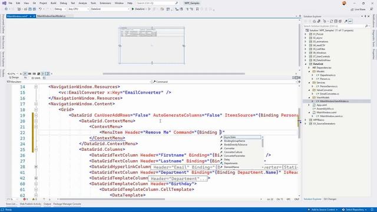Switch to MainWindowViewModel.cs tab
The width and height of the screenshot is (377, 212).
[x=51, y=16]
